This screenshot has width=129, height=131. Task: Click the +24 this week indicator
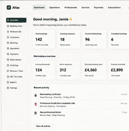point(65,76)
